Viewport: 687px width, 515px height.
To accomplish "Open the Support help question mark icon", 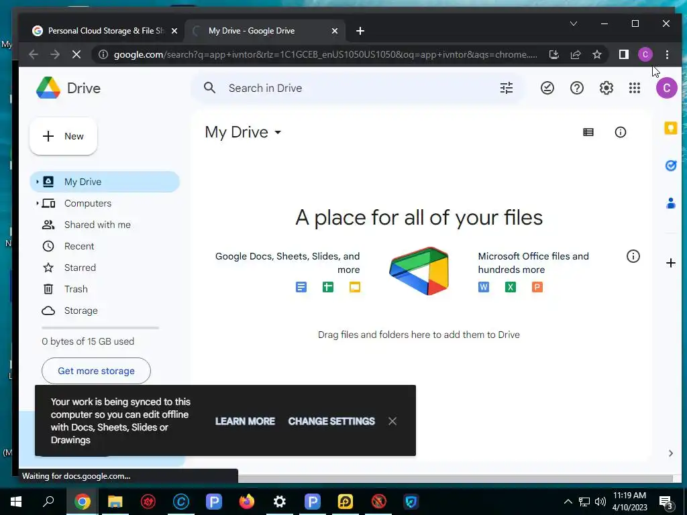I will [x=576, y=88].
